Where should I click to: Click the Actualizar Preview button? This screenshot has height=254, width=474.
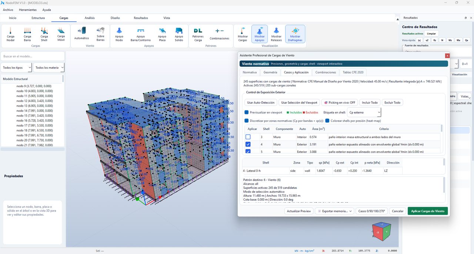[298, 211]
